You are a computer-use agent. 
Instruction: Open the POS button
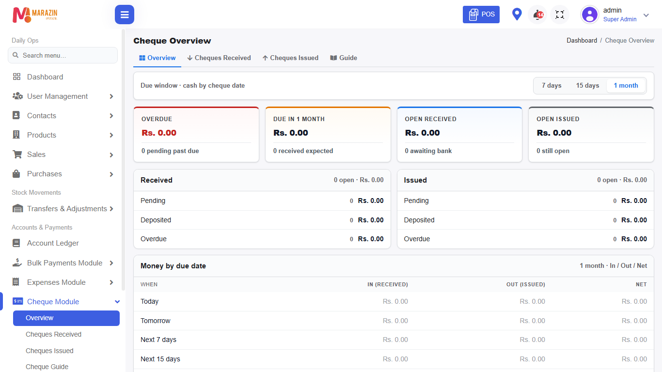click(481, 15)
